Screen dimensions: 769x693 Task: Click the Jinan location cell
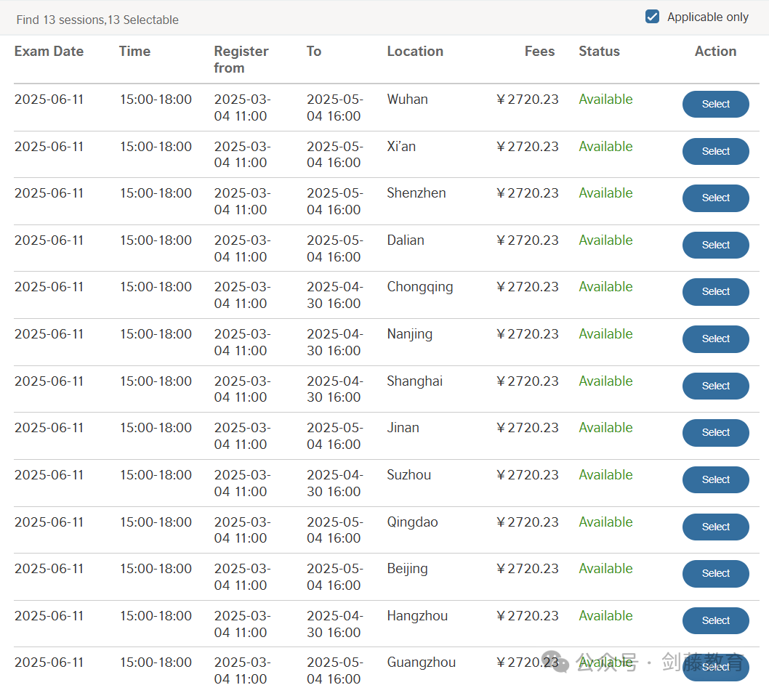[x=403, y=428]
